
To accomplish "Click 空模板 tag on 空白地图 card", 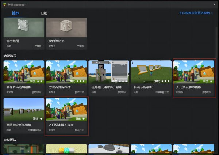I will click(38, 46).
